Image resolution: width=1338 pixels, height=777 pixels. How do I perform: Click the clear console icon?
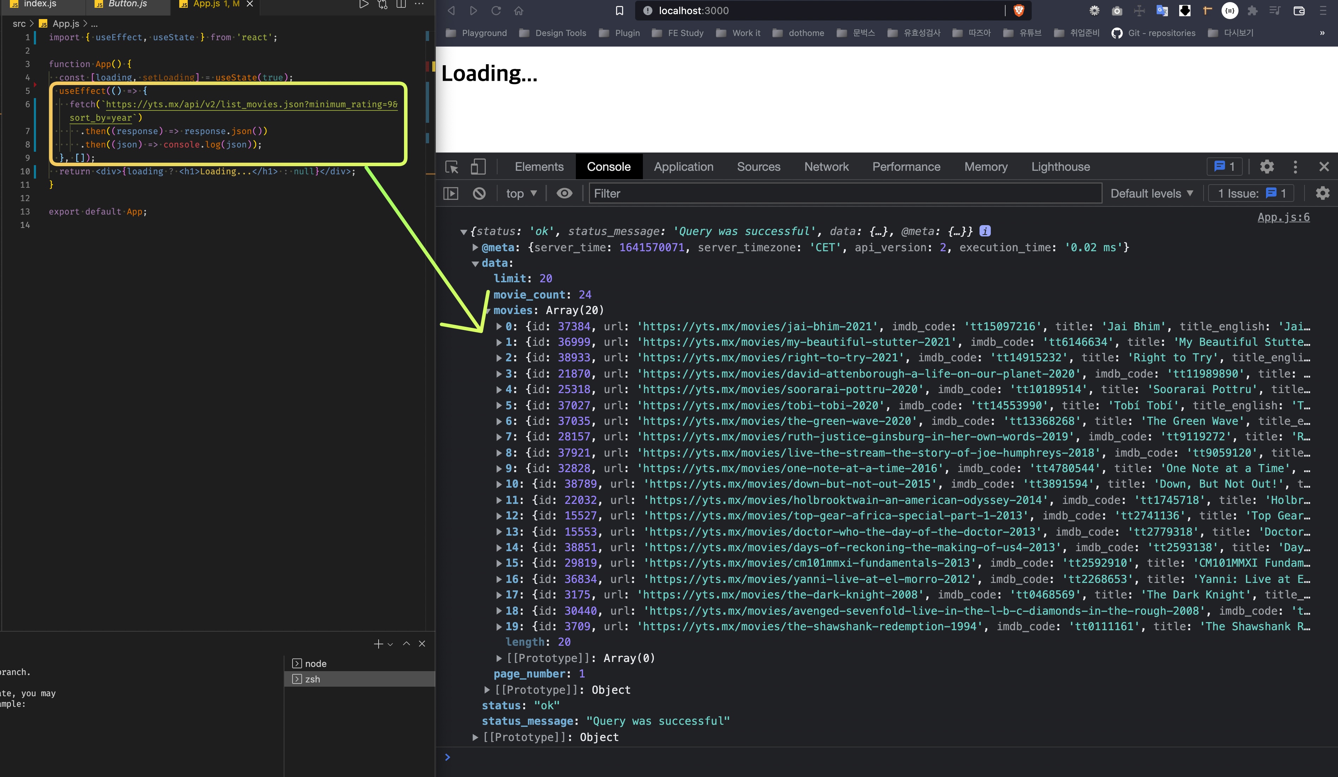479,194
